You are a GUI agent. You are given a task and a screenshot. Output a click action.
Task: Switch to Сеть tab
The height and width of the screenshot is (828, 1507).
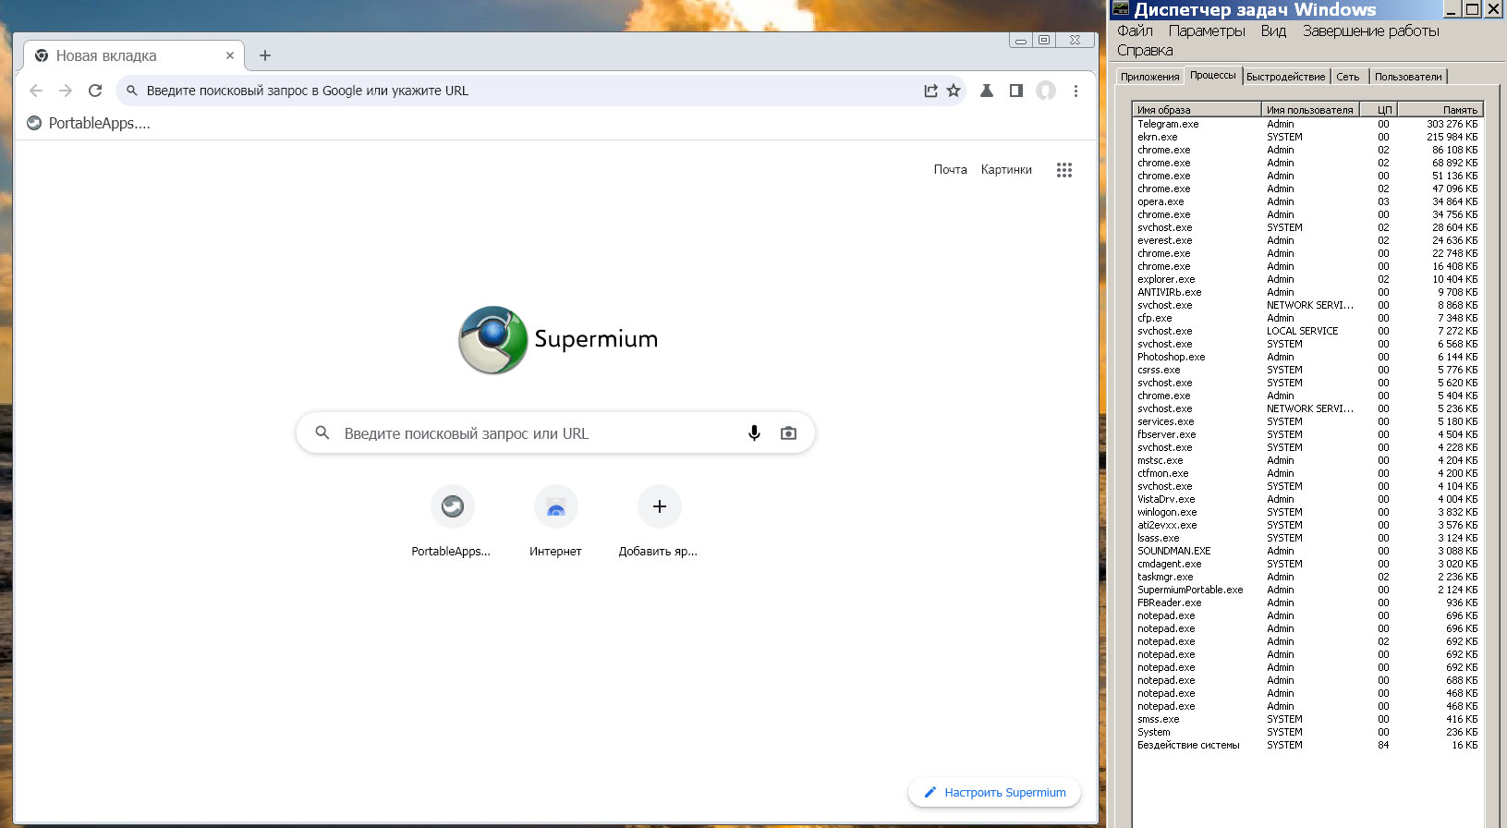[1347, 77]
